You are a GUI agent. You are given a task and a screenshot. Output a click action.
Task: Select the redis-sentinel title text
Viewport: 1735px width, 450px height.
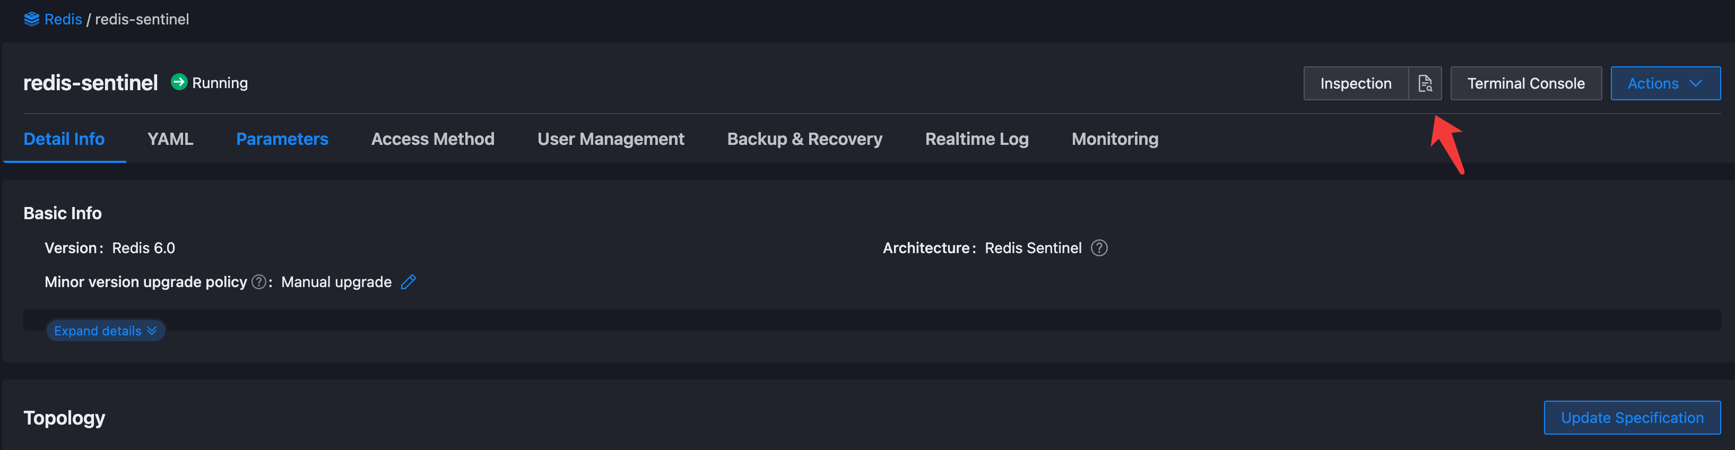(x=90, y=82)
